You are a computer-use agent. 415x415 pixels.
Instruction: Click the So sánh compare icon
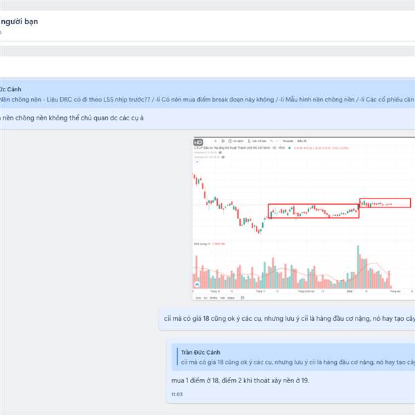230,141
